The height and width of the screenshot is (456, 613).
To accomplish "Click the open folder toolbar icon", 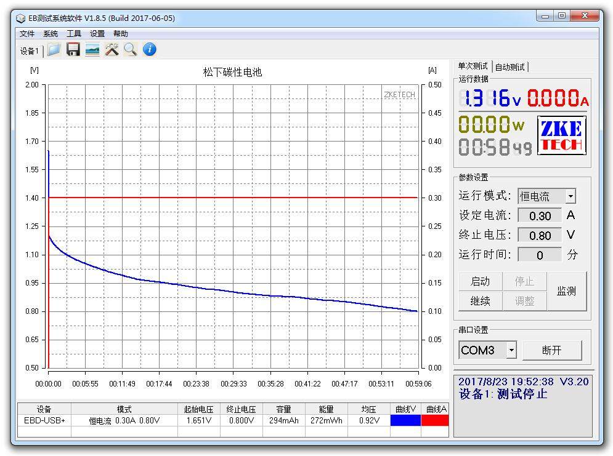I will 54,50.
